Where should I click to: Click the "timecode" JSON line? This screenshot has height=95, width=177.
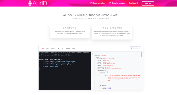tap(103, 67)
